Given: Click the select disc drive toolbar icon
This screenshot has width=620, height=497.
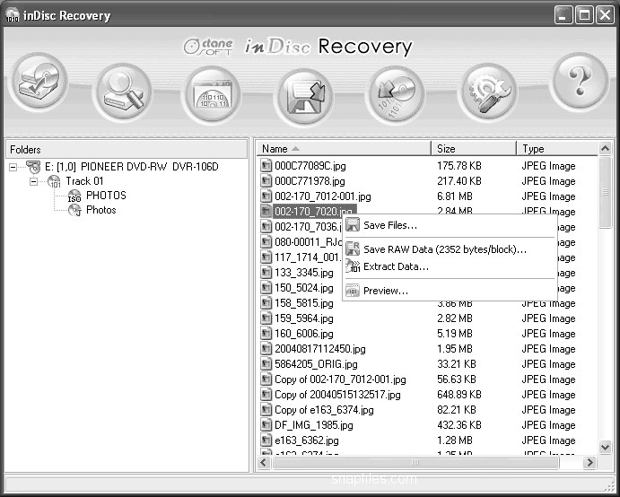Looking at the screenshot, I should tap(38, 84).
